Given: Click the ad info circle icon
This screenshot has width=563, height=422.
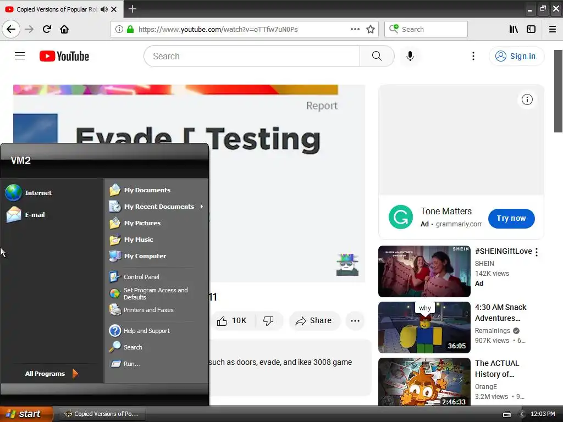Looking at the screenshot, I should coord(527,99).
